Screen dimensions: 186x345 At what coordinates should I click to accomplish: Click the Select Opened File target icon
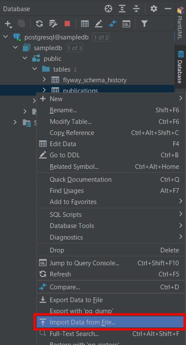coord(108,9)
